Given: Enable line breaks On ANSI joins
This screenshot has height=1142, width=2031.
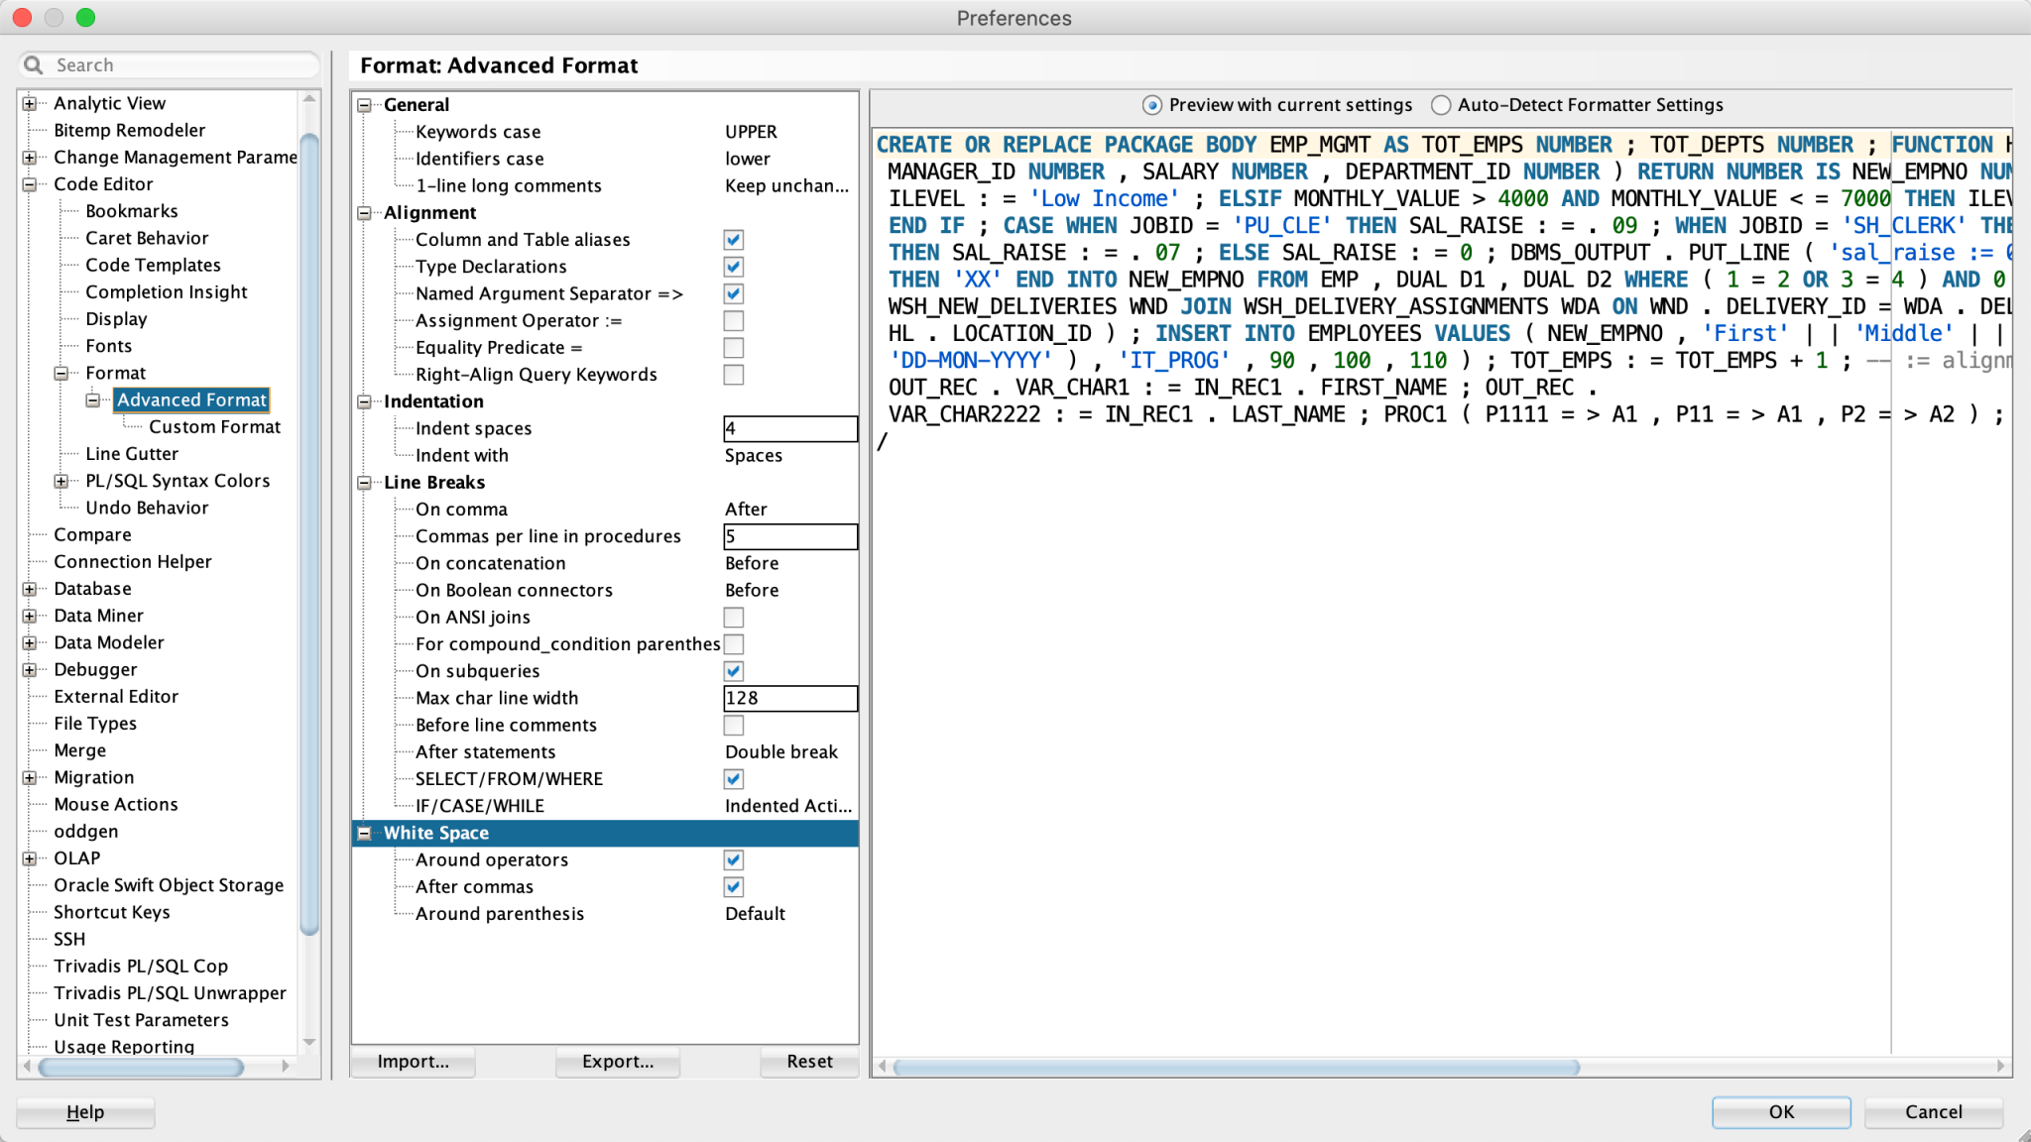Looking at the screenshot, I should (x=733, y=617).
